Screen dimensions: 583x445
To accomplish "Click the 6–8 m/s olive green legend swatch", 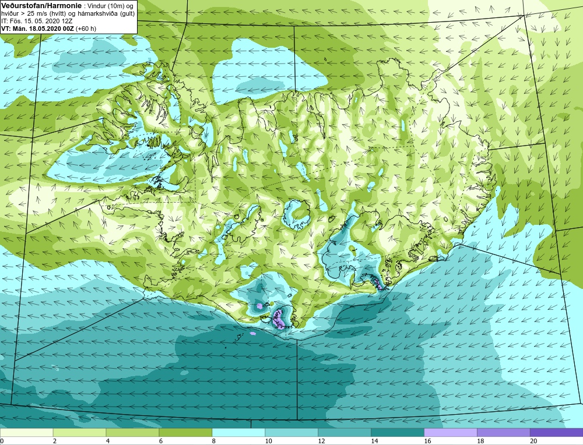I will [185, 432].
